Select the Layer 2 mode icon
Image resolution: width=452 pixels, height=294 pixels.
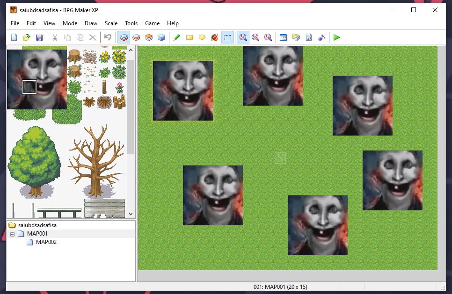(136, 37)
